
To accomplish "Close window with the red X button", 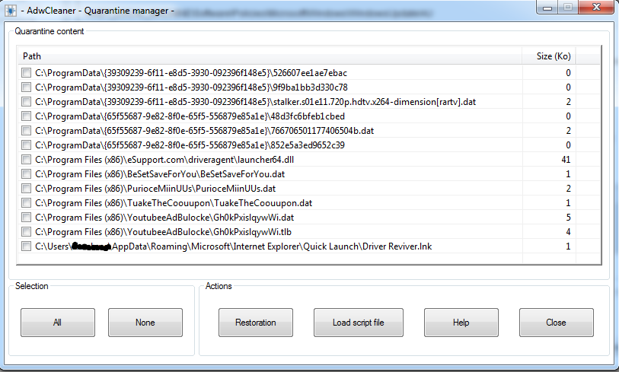I will pos(596,7).
